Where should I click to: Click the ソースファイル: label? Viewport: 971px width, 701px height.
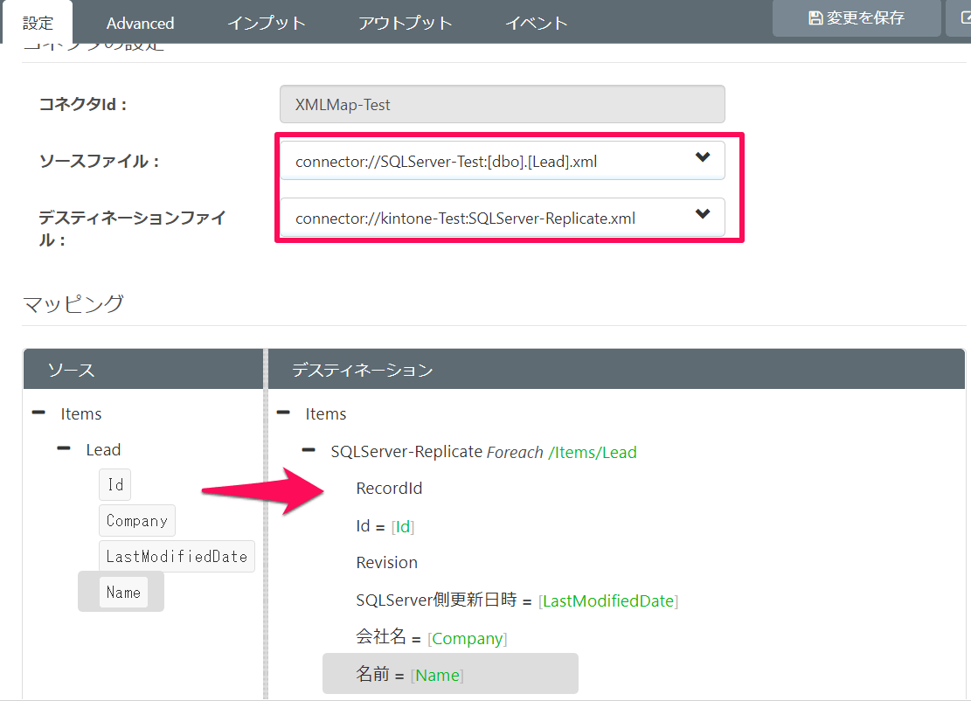tap(99, 161)
